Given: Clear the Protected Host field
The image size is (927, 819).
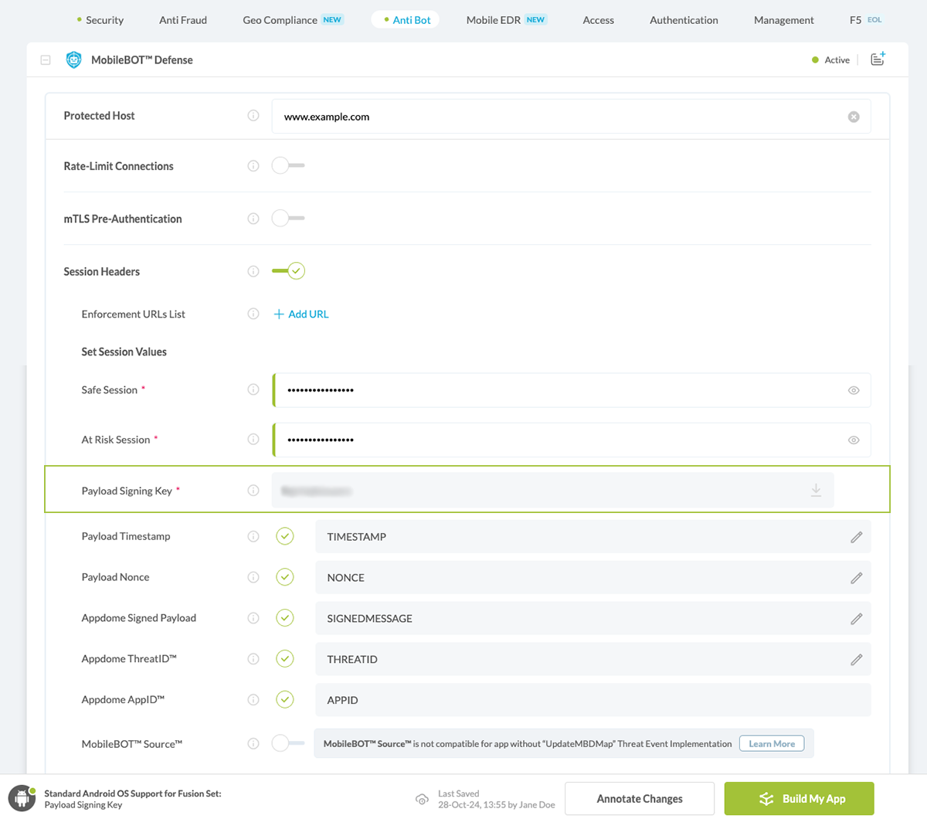Looking at the screenshot, I should click(x=854, y=117).
